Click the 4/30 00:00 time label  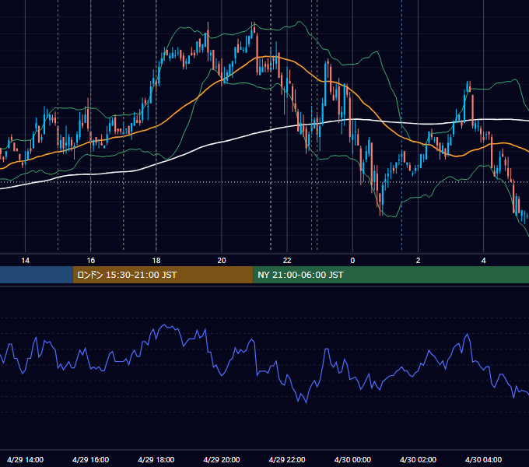(x=352, y=459)
